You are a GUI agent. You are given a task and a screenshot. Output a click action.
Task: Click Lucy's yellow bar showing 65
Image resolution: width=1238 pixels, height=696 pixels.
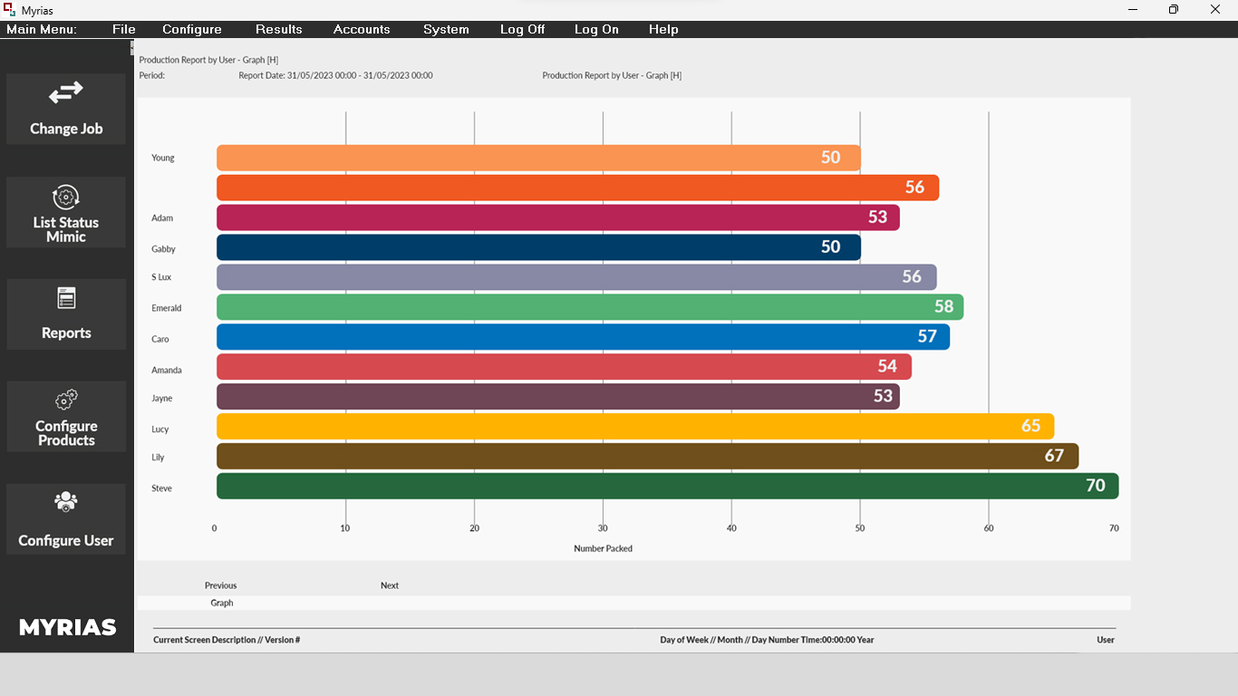(634, 426)
